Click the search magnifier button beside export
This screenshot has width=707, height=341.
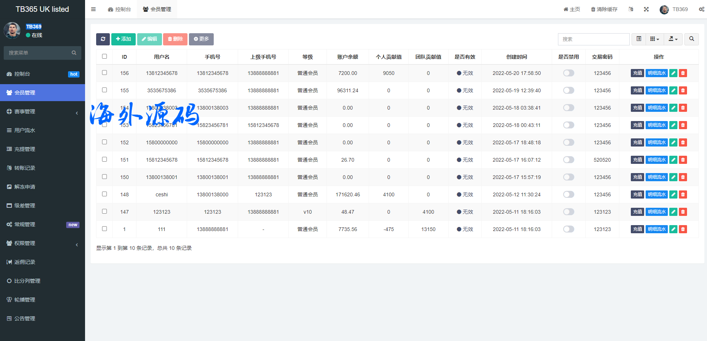click(x=691, y=39)
